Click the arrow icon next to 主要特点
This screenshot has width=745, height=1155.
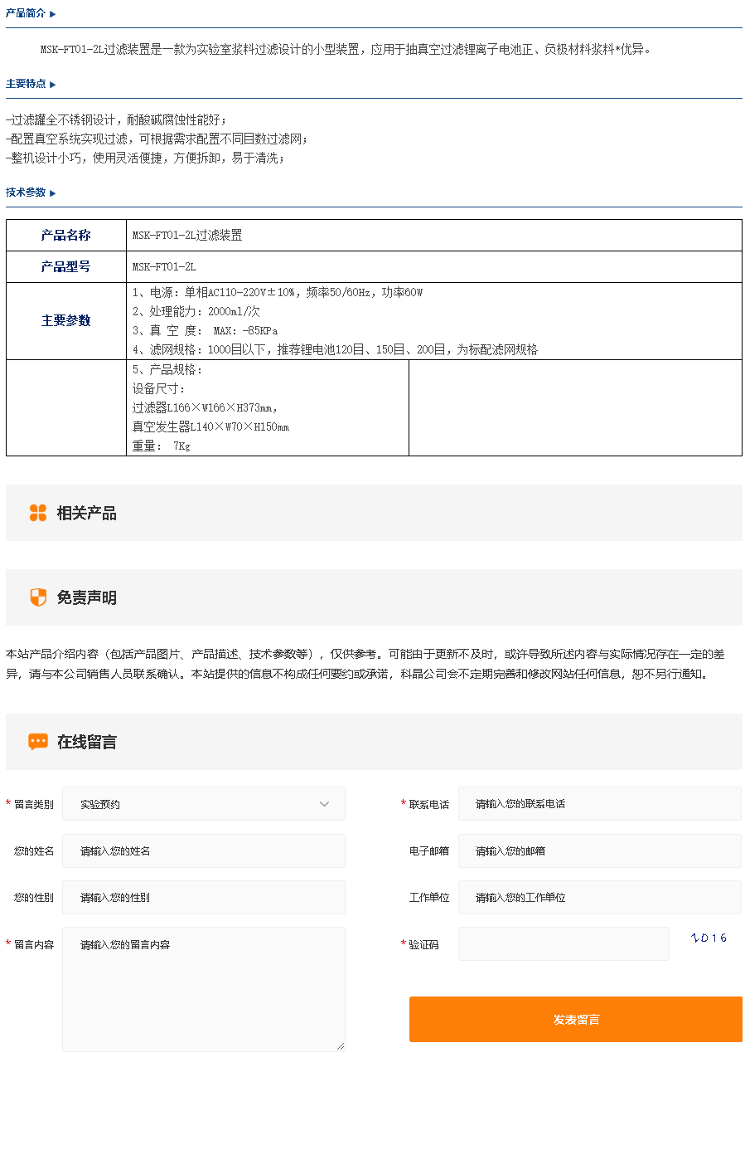tap(53, 85)
